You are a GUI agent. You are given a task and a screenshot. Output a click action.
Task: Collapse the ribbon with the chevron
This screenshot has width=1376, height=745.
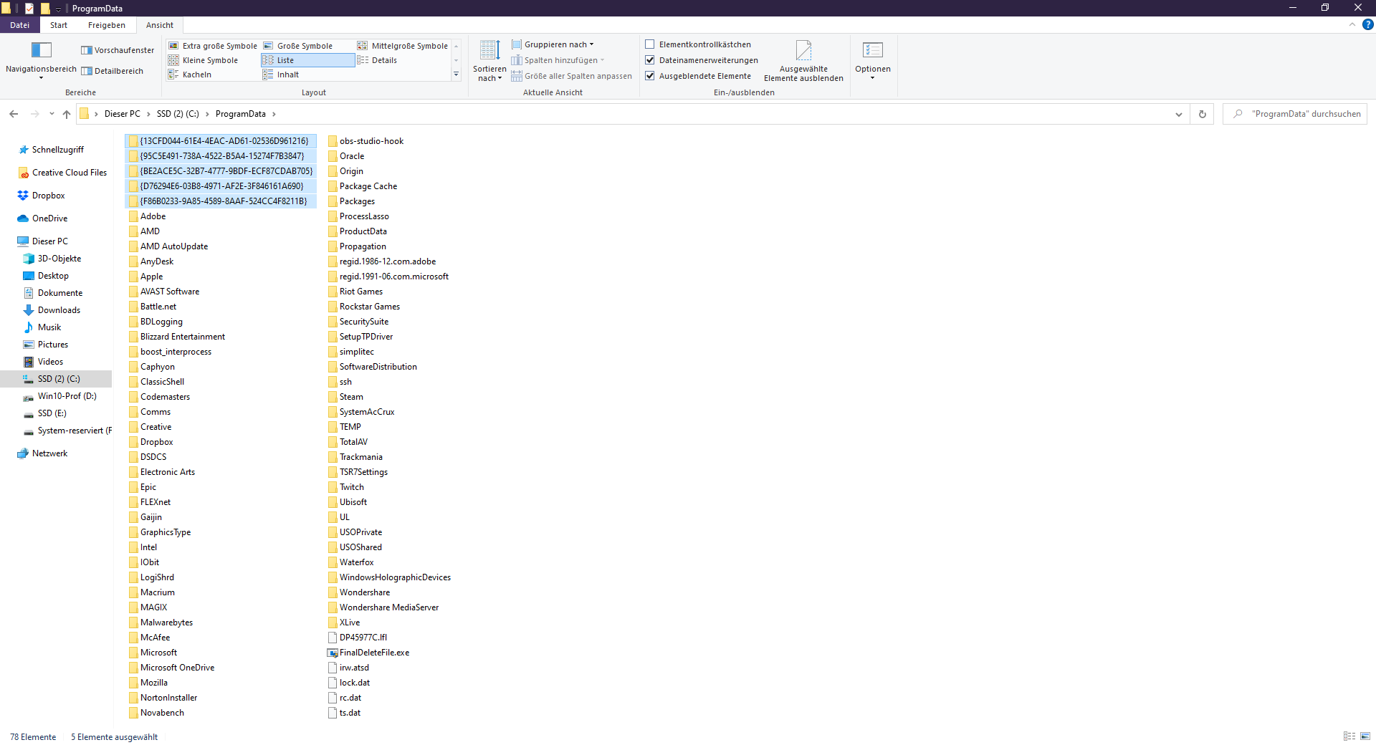pyautogui.click(x=1352, y=24)
